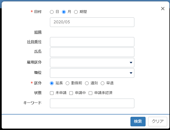Open the 氏名 link
The width and height of the screenshot is (170, 130).
tap(38, 51)
